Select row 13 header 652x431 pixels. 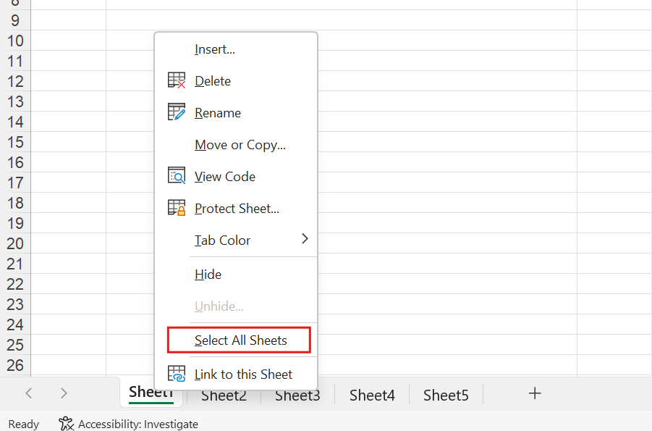click(15, 101)
